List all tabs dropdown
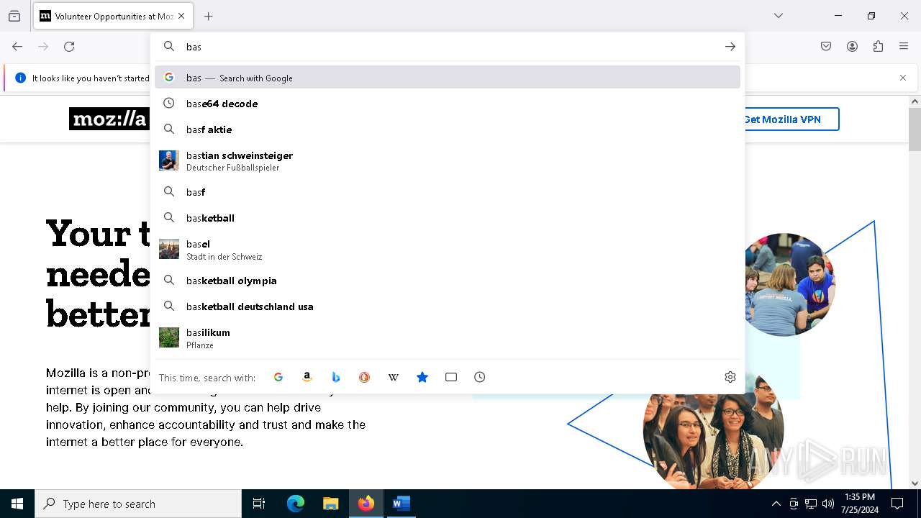Viewport: 921px width, 518px height. coord(779,16)
